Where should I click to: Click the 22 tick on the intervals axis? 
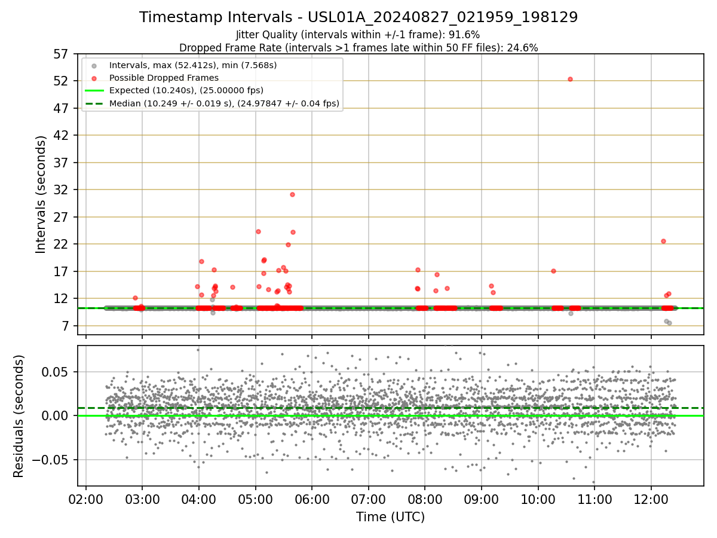click(x=61, y=244)
